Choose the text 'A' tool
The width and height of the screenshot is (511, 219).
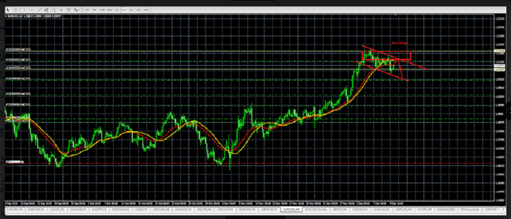point(61,10)
